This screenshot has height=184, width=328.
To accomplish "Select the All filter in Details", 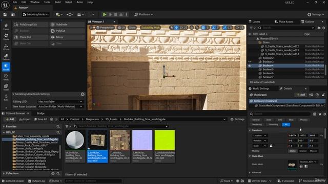I will 286,125.
